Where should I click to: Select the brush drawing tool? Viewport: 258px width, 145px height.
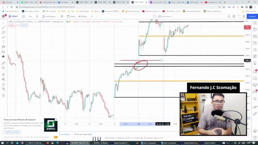click(x=4, y=37)
